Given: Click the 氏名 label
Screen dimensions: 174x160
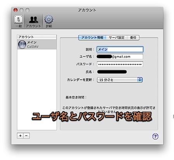Looking at the screenshot, I should [x=90, y=72].
